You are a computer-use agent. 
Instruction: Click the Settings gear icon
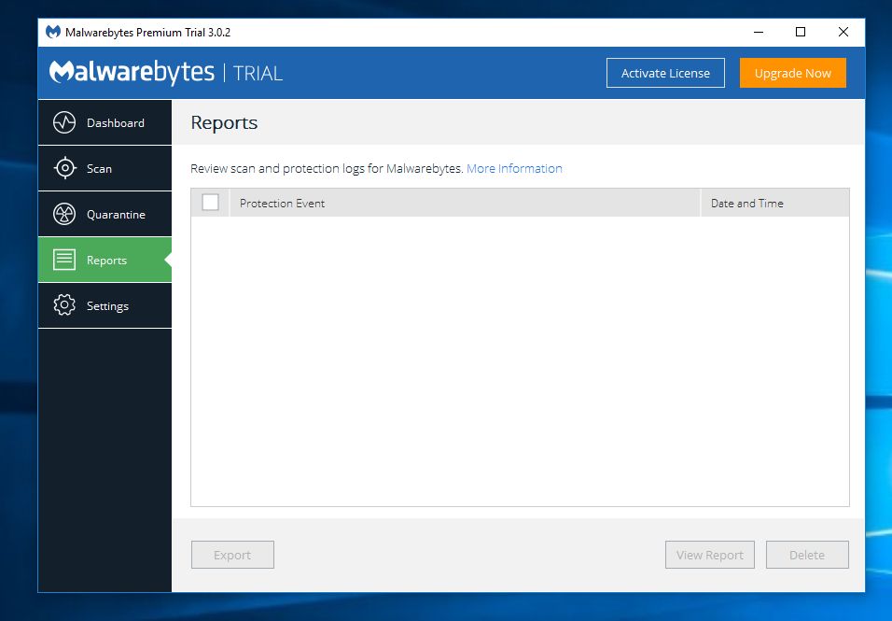point(64,305)
